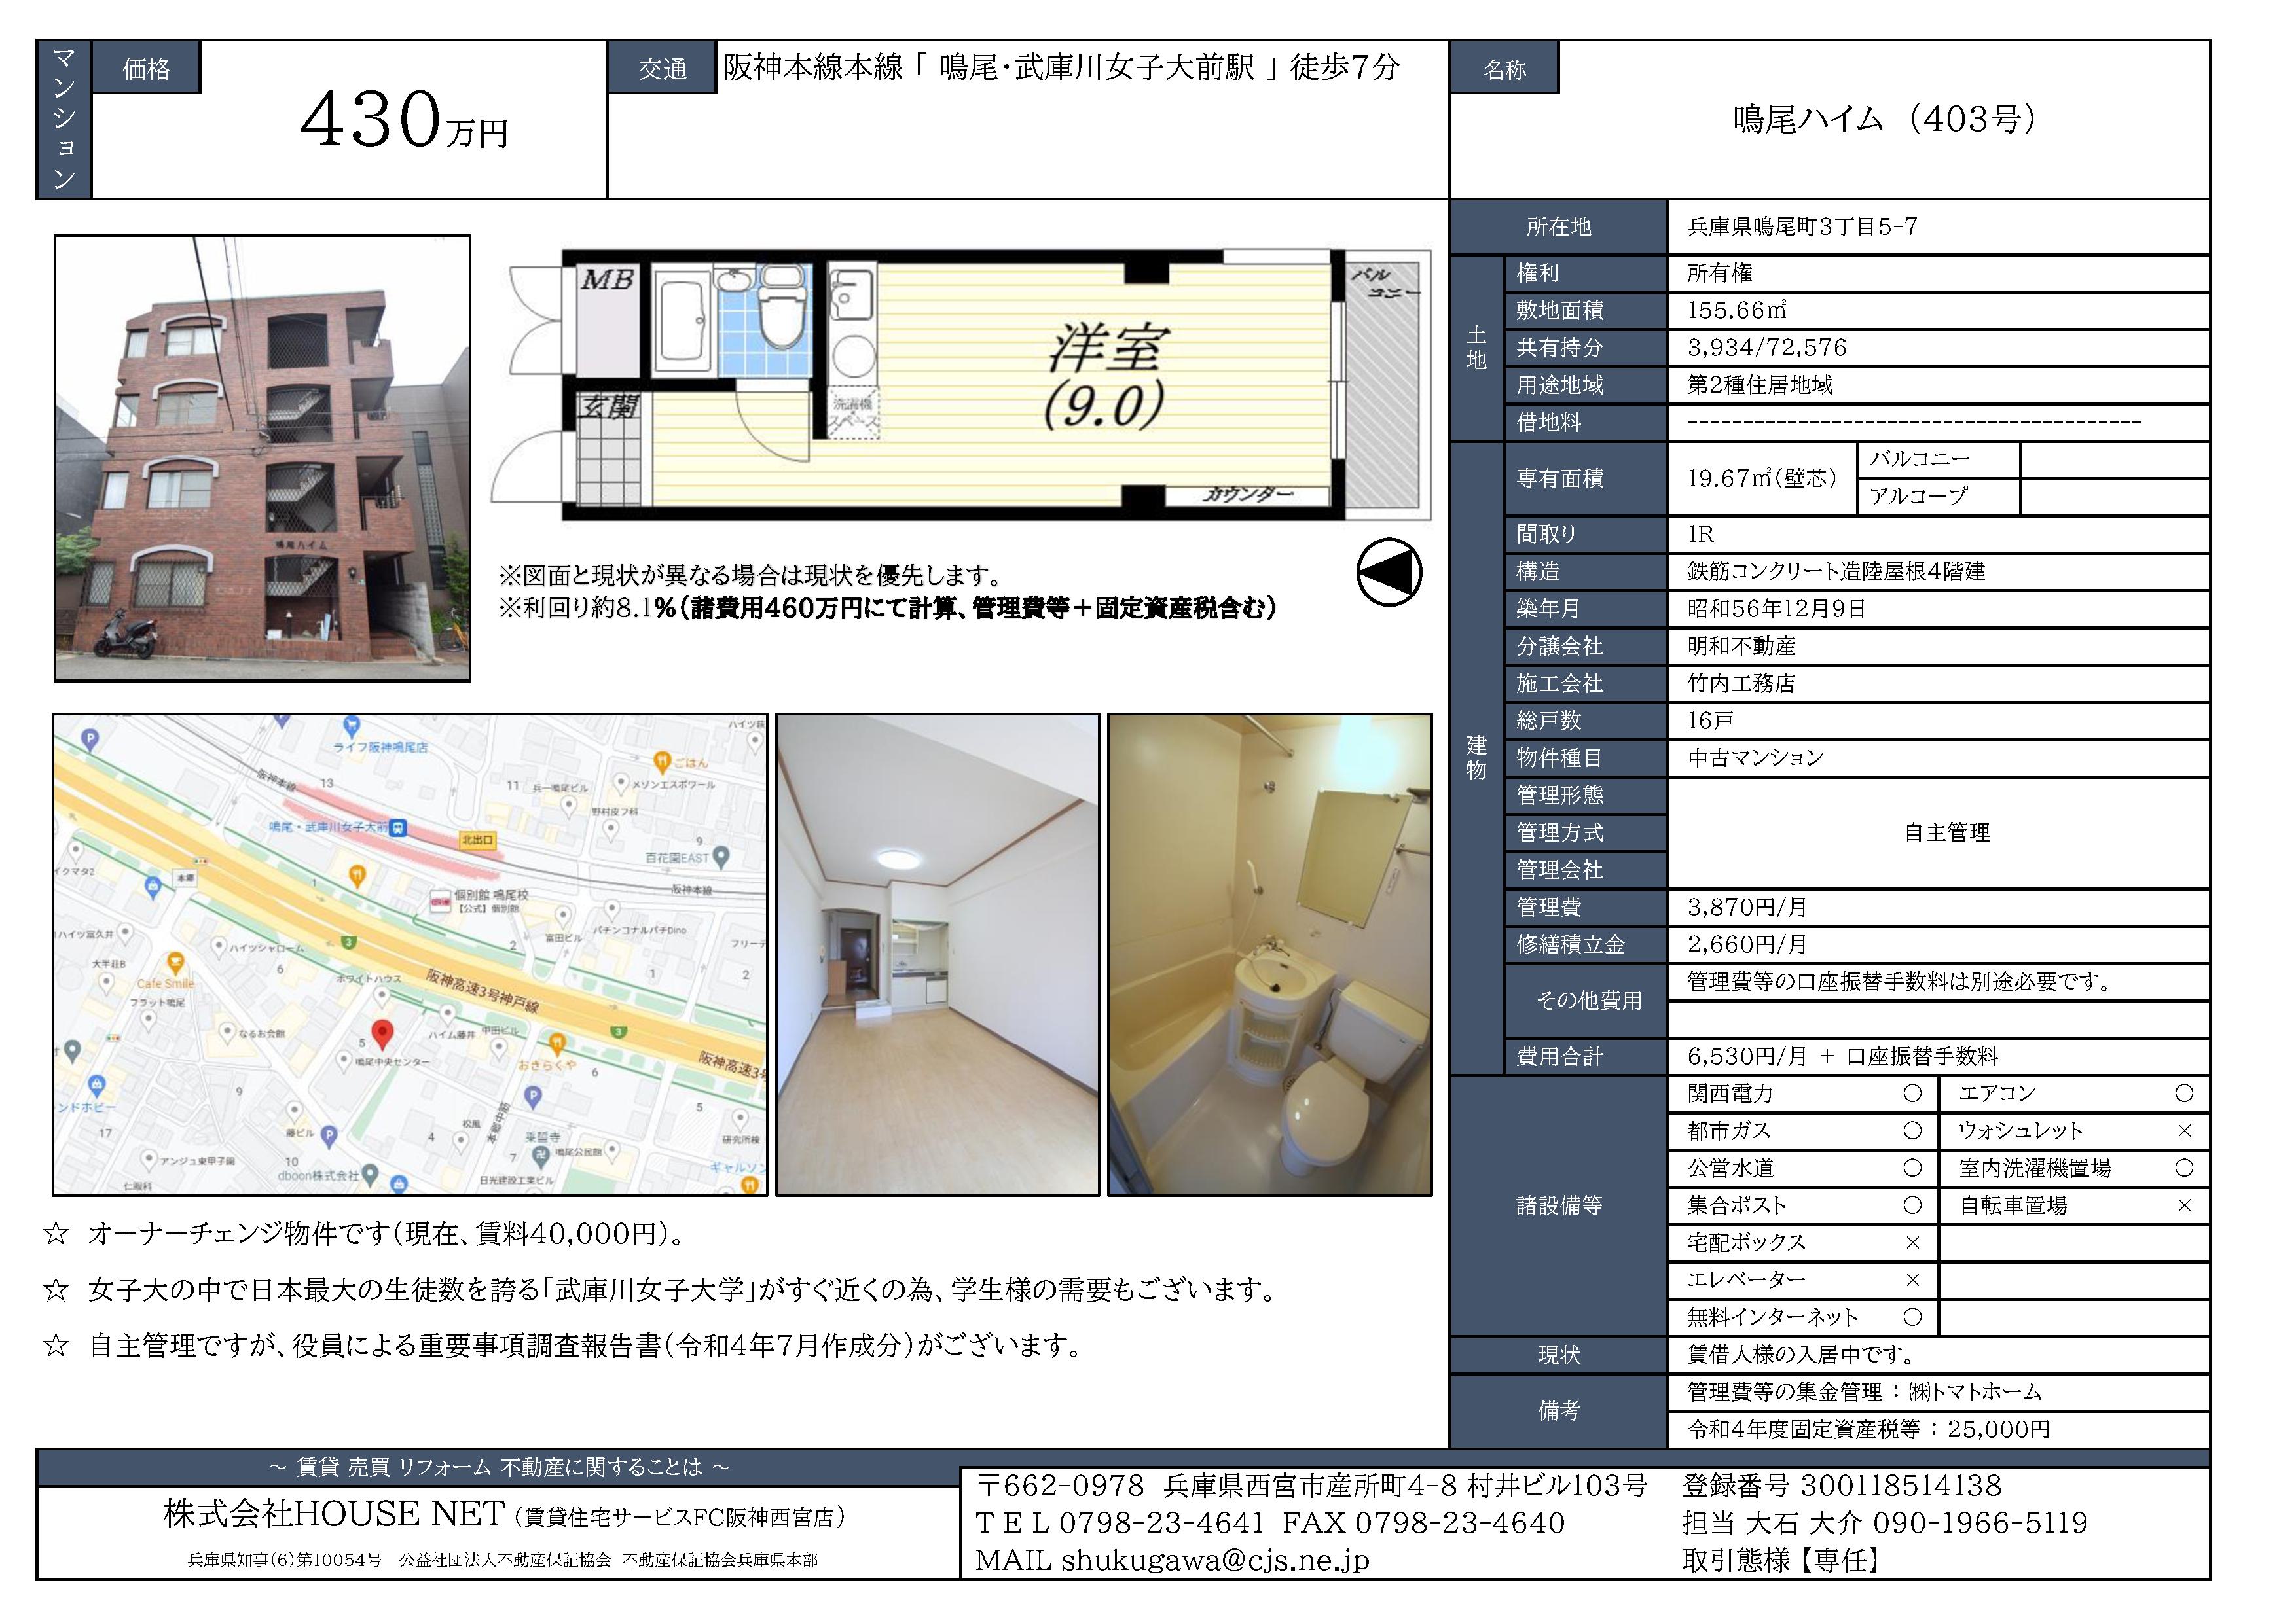Click the 交通 header label
This screenshot has height=1623, width=2296.
(663, 69)
